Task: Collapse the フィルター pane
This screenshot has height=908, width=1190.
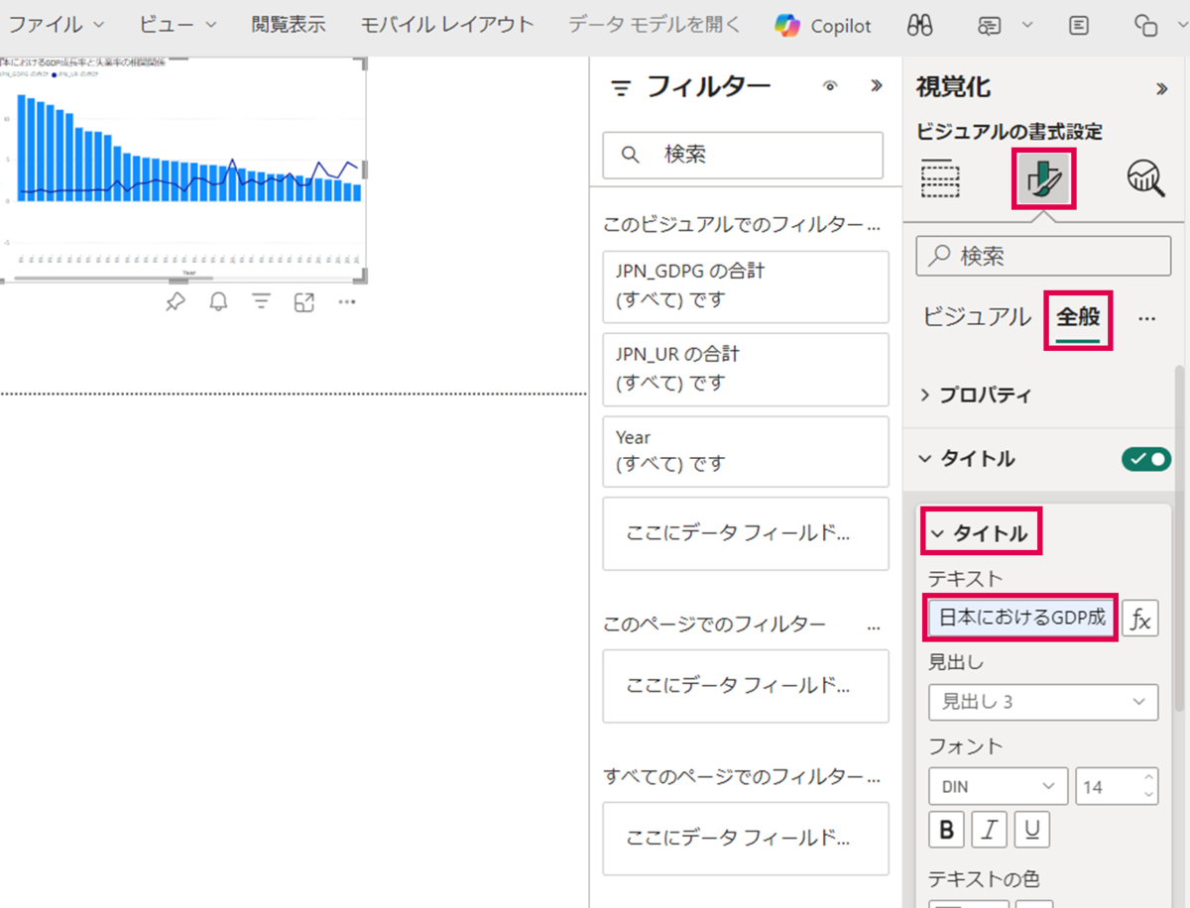Action: click(x=876, y=86)
